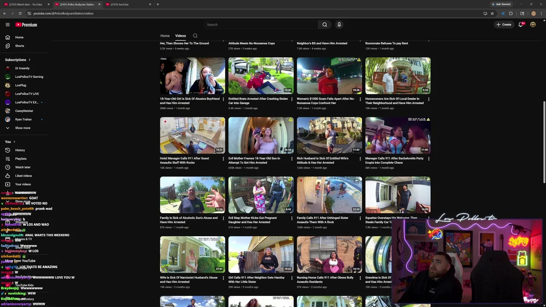The image size is (546, 307).
Task: Open new browser tab with plus
Action: point(157,4)
